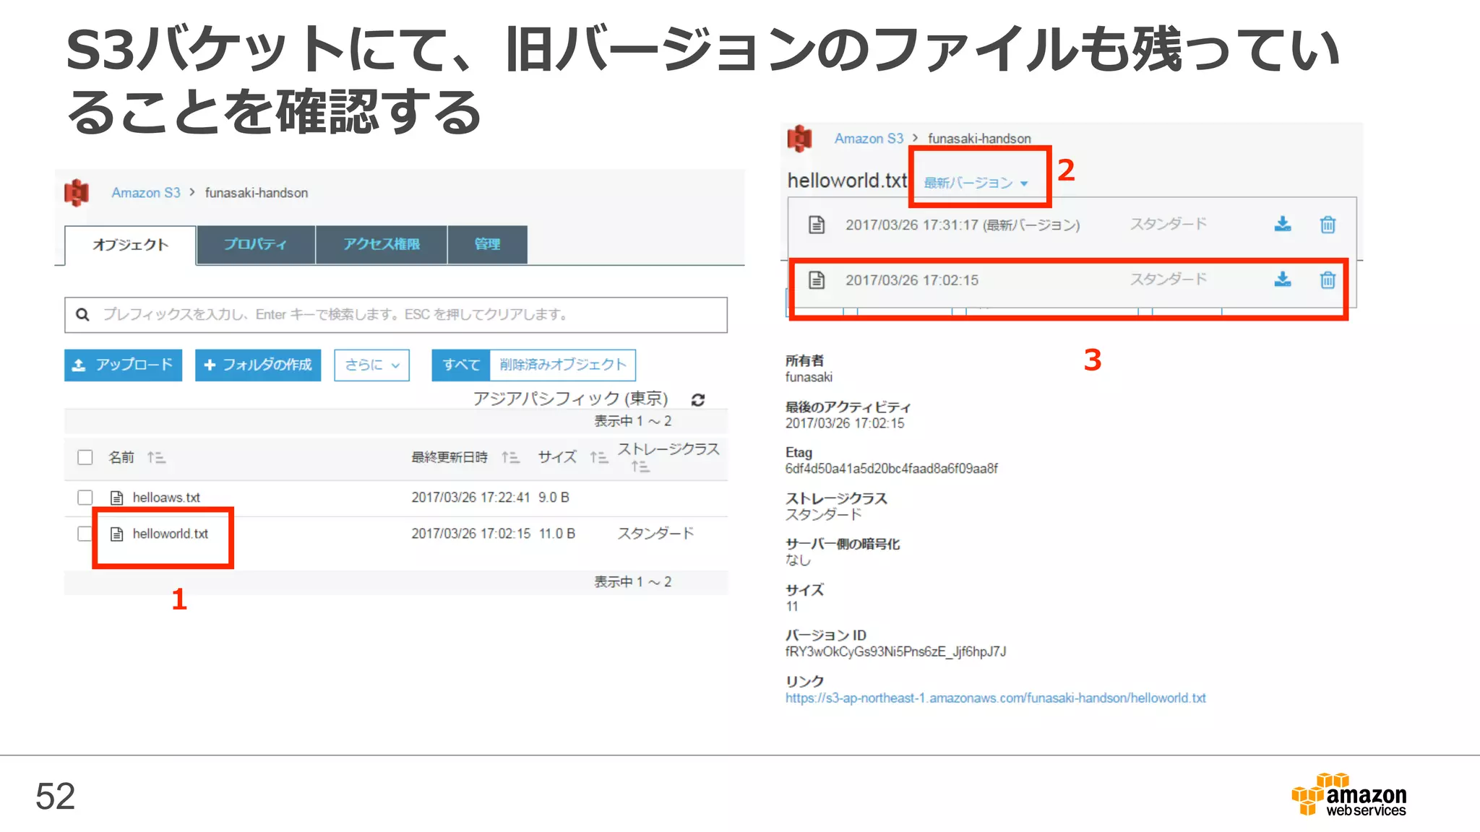1480x832 pixels.
Task: Check the helloaws.txt checkbox
Action: (85, 498)
